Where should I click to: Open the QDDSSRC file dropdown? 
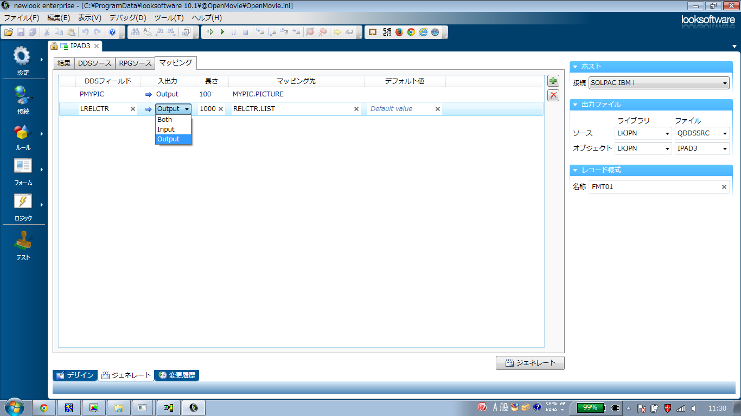[702, 133]
